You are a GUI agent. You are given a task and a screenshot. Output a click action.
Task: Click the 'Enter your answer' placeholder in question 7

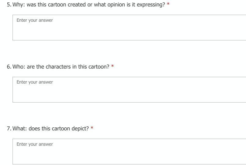[35, 144]
